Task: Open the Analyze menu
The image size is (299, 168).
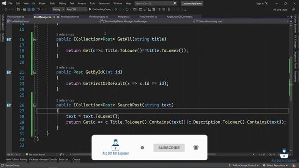Action: pyautogui.click(x=82, y=3)
